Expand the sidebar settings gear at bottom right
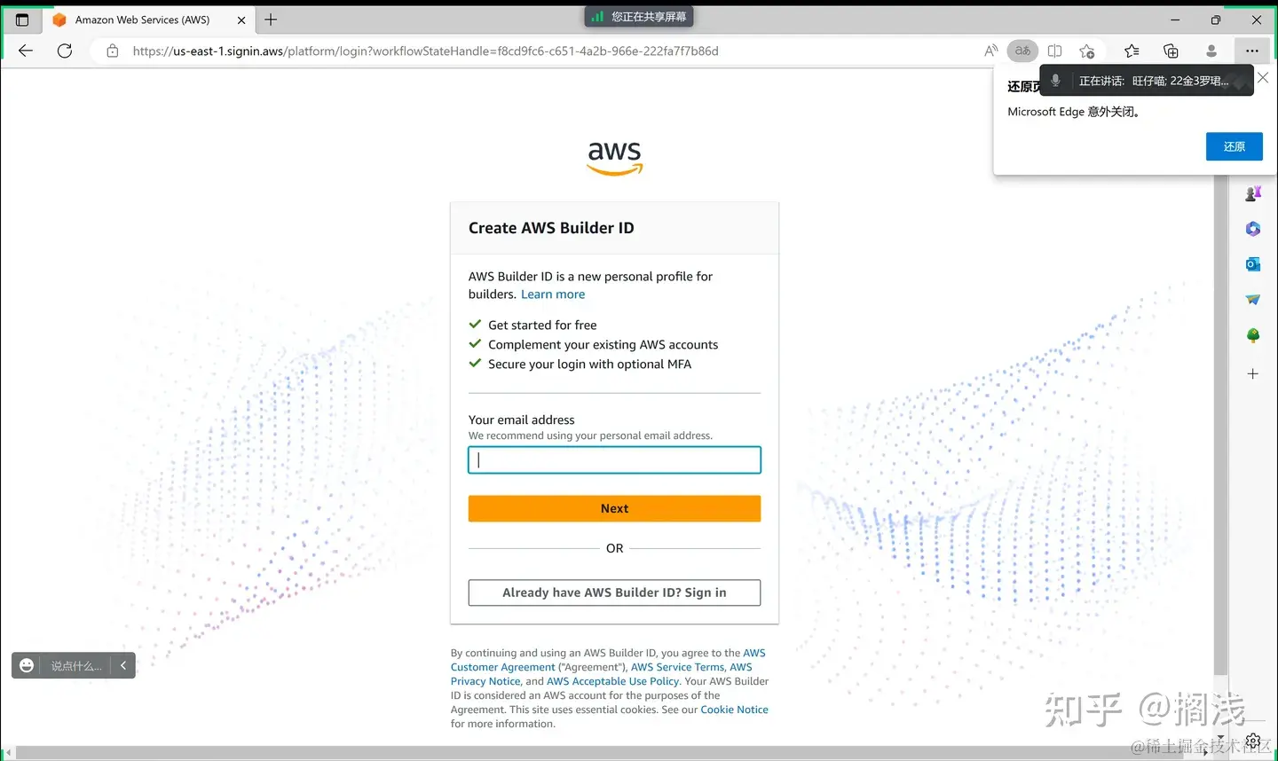 point(1252,740)
